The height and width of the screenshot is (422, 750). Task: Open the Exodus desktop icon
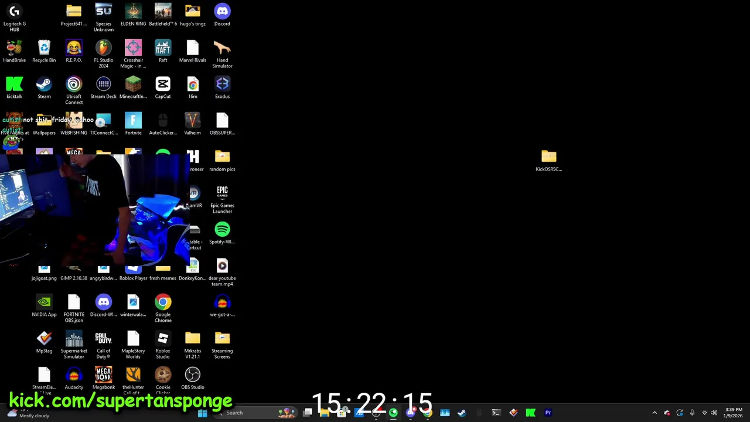coord(222,88)
